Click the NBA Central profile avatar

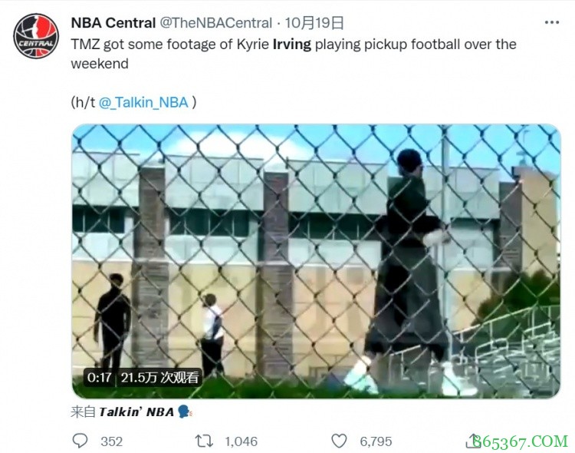click(36, 36)
